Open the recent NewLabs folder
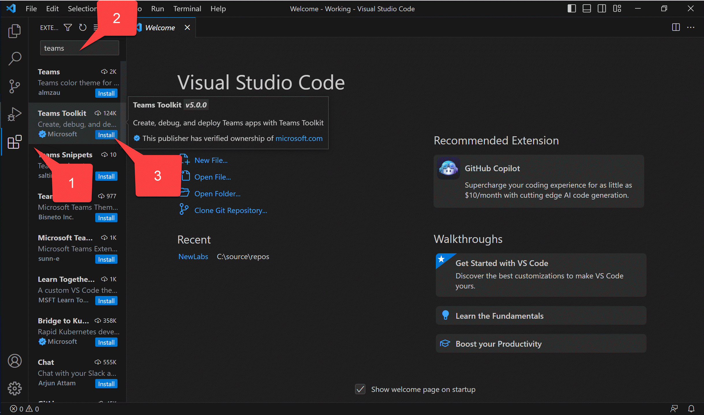 tap(193, 256)
